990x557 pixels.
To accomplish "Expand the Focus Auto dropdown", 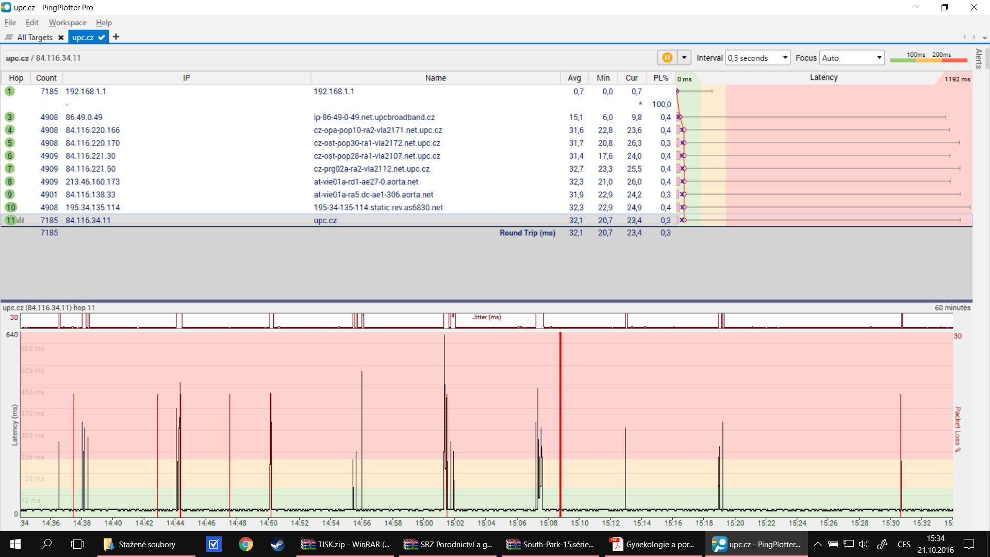I will [x=879, y=58].
